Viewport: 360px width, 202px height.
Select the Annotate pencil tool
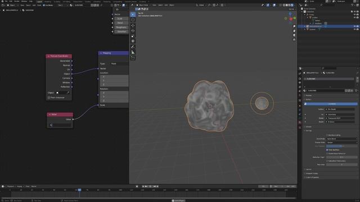coord(133,47)
